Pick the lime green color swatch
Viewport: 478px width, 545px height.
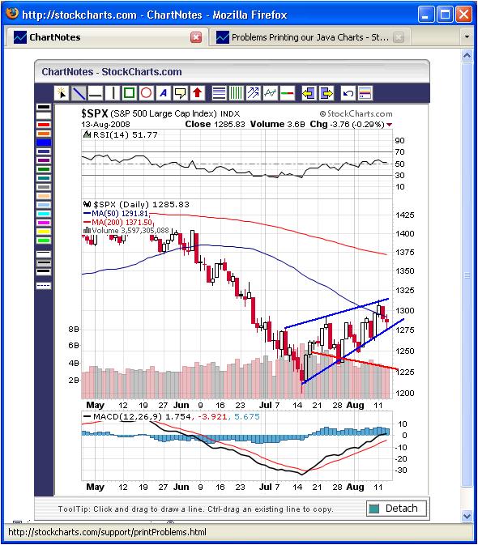(44, 241)
